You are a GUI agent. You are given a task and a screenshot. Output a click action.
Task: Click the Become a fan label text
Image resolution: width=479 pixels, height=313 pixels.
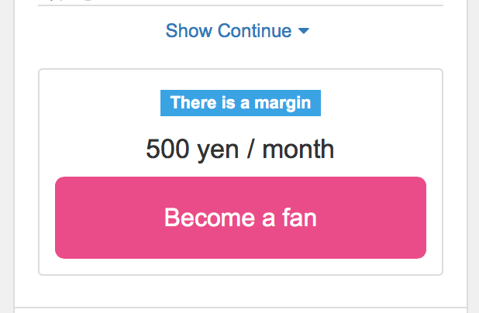point(240,218)
